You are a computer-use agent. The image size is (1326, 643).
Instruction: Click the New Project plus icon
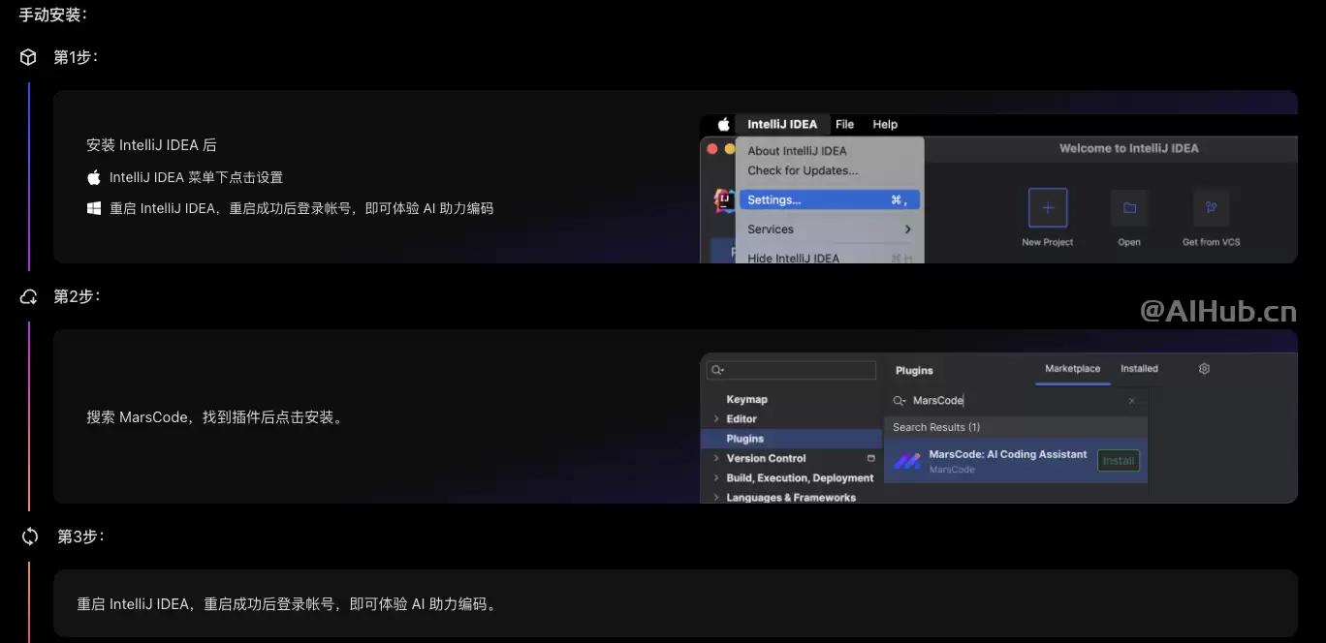click(x=1047, y=207)
